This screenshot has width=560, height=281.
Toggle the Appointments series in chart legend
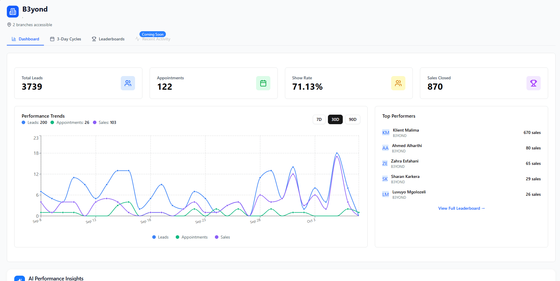pos(191,237)
